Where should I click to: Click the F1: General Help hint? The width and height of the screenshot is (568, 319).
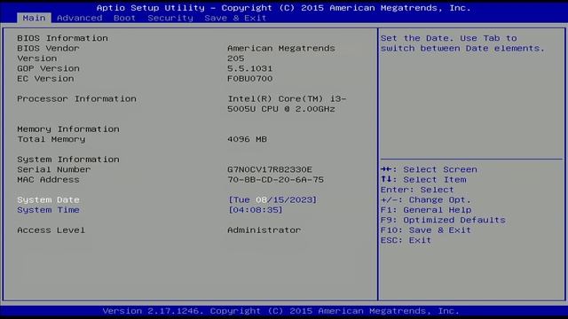(x=426, y=210)
